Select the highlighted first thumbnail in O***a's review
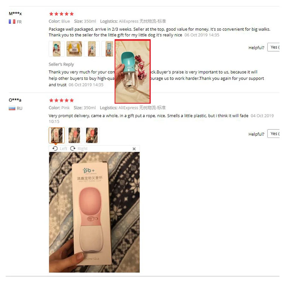283x283 pixels. (57, 135)
